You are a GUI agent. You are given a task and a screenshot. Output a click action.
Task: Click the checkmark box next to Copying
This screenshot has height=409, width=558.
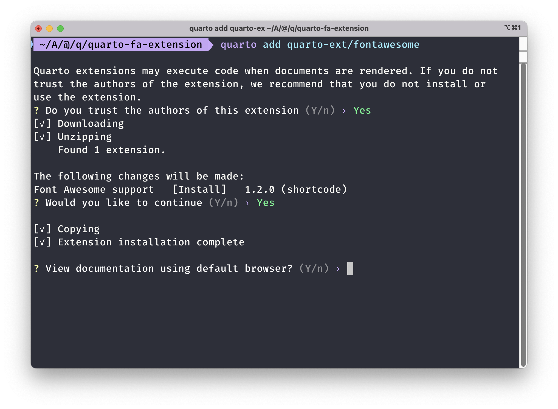(42, 229)
